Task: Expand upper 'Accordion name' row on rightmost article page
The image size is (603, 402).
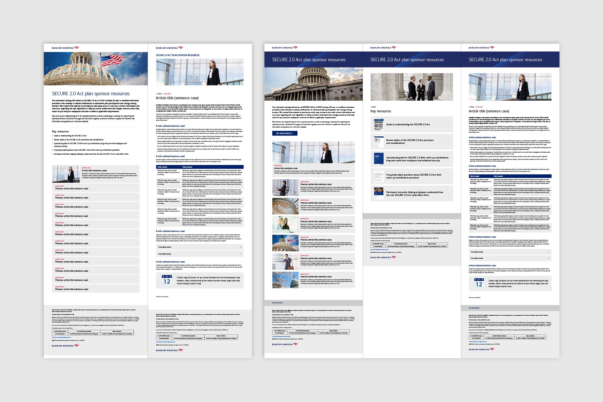Action: (x=510, y=252)
